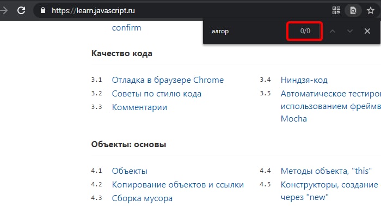The image size is (381, 206).
Task: Open 'Объекты' chapter 4.1 link
Action: click(x=130, y=171)
